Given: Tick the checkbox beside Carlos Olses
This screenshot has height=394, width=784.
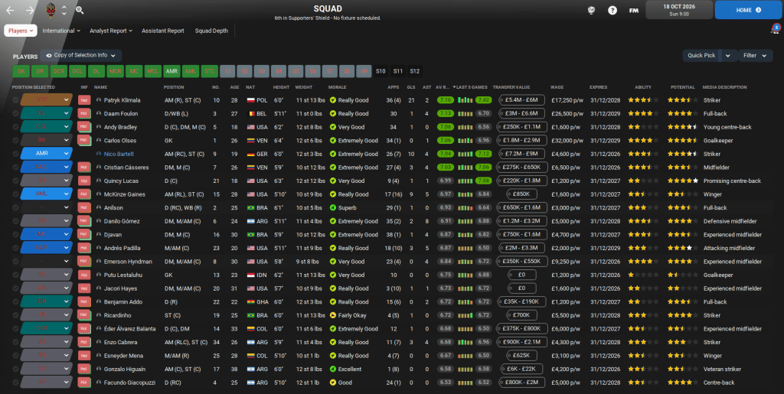Looking at the screenshot, I should 15,140.
